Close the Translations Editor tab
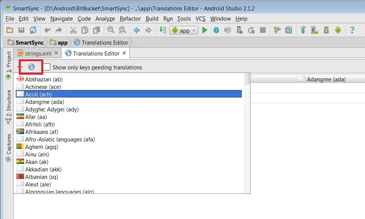The height and width of the screenshot is (219, 365). (x=124, y=53)
